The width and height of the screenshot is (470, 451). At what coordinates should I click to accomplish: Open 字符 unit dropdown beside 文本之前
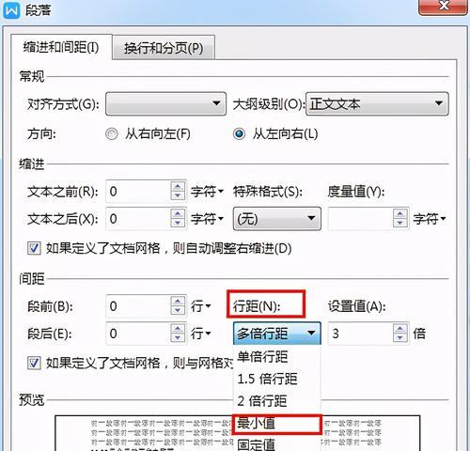point(207,192)
